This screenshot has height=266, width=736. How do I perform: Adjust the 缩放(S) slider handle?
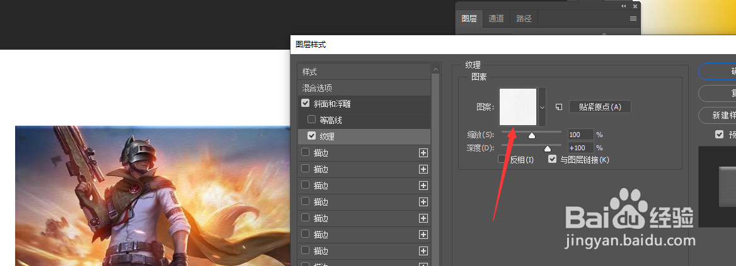click(532, 136)
